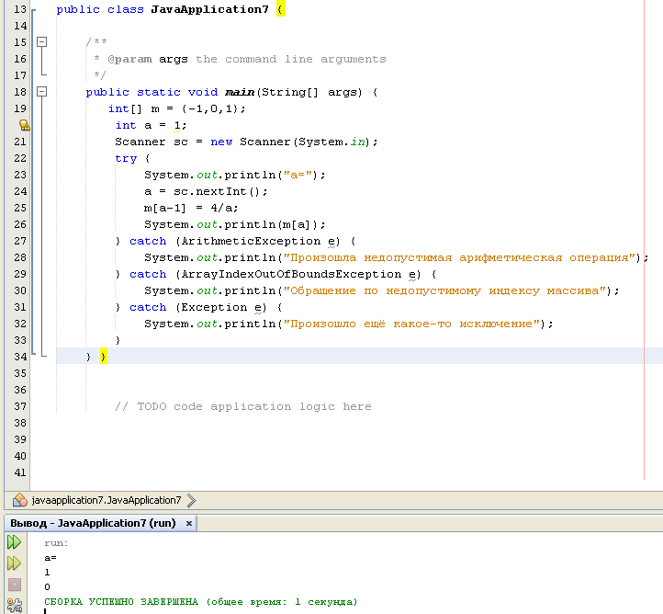
Task: Expand the breadcrumb arrow after JavaApplication7
Action: (191, 500)
